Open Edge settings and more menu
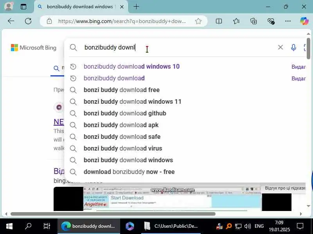Image resolution: width=313 pixels, height=234 pixels. tap(288, 21)
